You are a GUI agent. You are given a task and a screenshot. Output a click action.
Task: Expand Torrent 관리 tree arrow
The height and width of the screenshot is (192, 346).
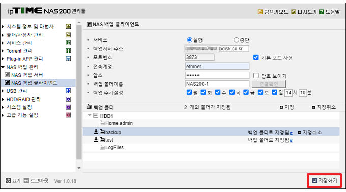click(x=3, y=51)
